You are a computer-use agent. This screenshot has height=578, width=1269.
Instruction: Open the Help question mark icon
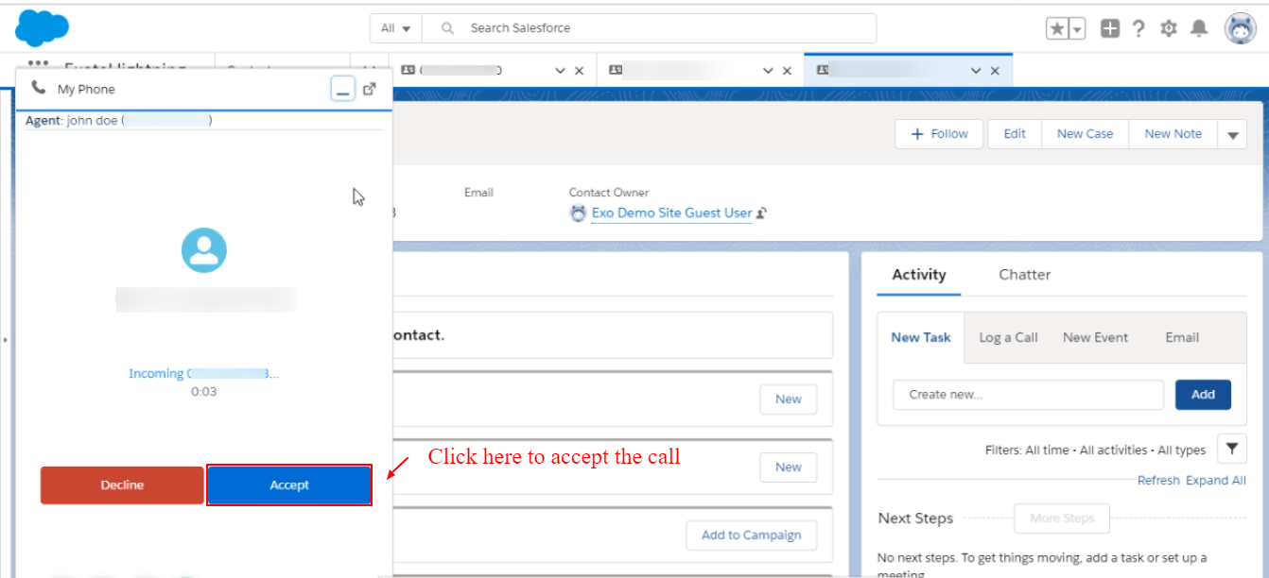pos(1139,28)
